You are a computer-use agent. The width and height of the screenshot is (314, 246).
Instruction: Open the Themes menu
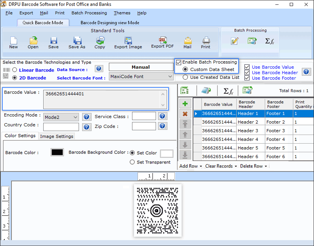(122, 13)
